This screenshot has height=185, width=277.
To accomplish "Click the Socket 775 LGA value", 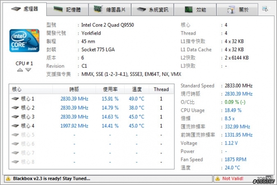I will [98, 49].
